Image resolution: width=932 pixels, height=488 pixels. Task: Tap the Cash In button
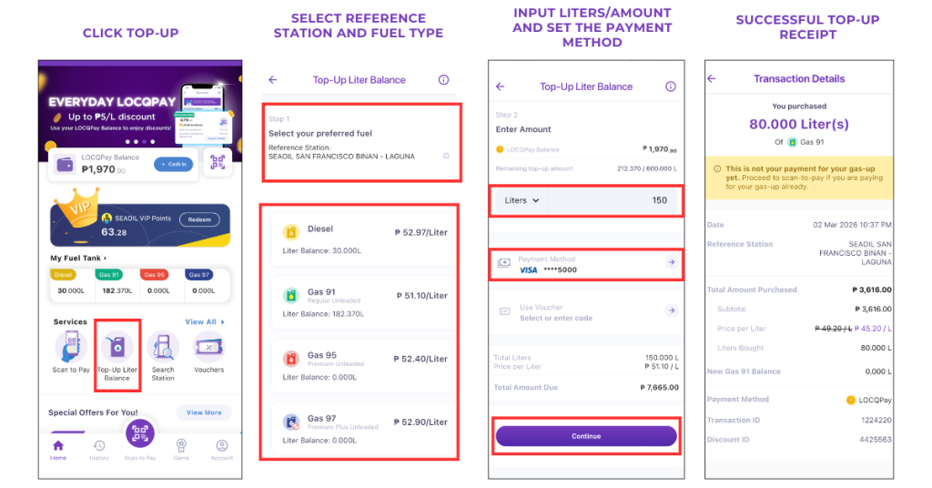173,164
